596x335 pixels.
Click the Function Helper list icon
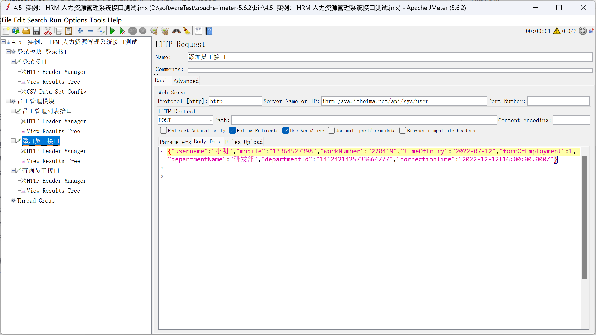click(198, 31)
